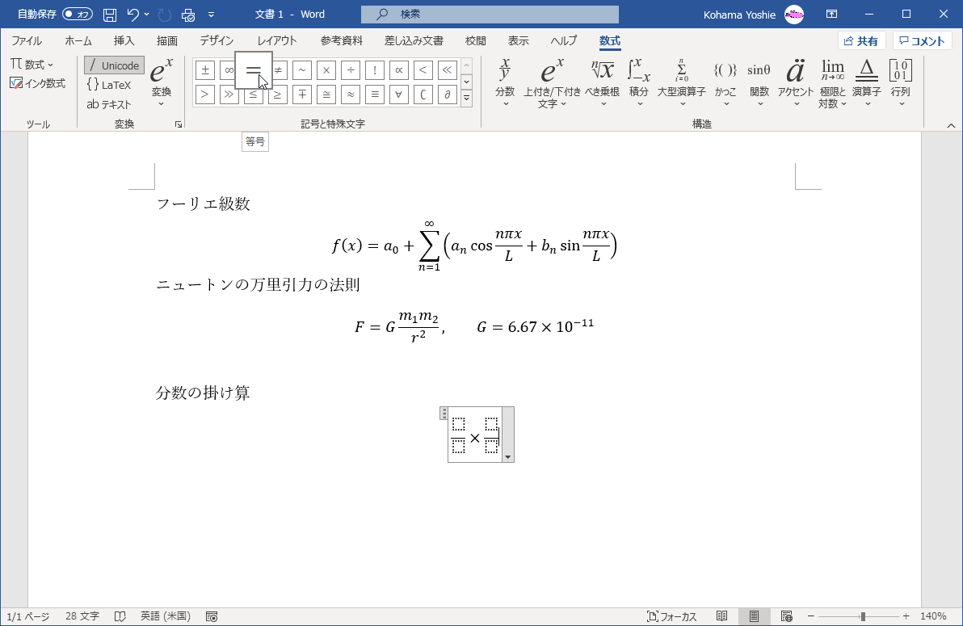963x626 pixels.
Task: Click the 検索 search box
Action: pos(490,14)
